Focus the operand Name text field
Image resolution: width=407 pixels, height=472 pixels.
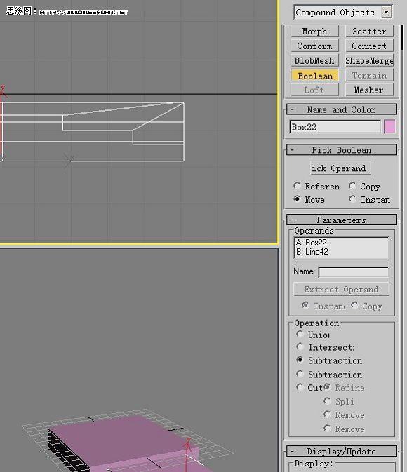354,272
